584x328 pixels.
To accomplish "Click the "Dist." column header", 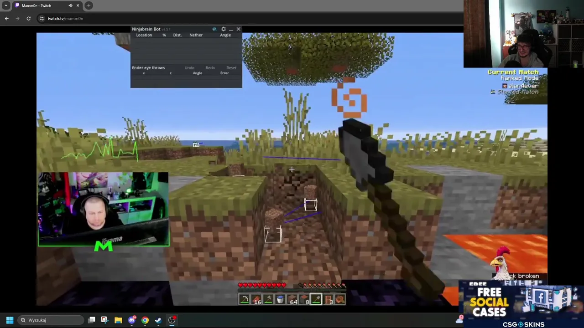I will [177, 35].
